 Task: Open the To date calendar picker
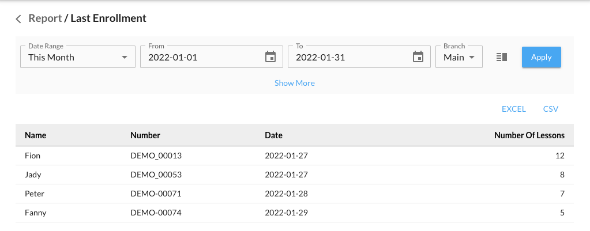(x=418, y=57)
